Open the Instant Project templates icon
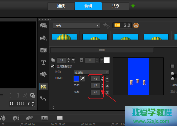The height and width of the screenshot is (126, 177). coord(43,38)
